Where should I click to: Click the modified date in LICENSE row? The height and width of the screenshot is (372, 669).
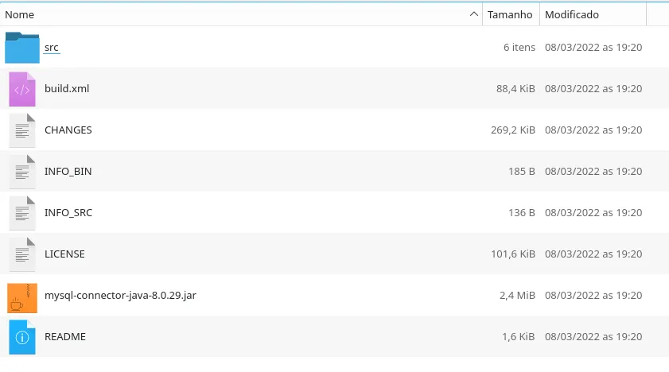[x=593, y=254]
